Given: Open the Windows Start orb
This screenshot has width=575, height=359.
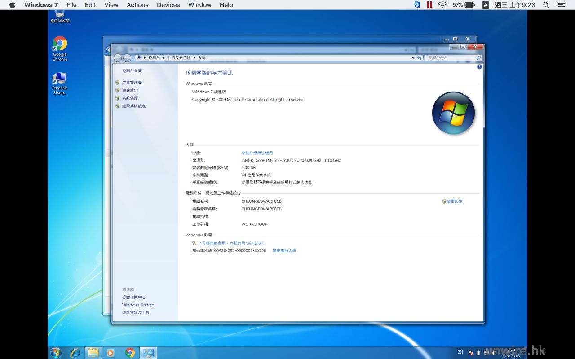Looking at the screenshot, I should [56, 353].
